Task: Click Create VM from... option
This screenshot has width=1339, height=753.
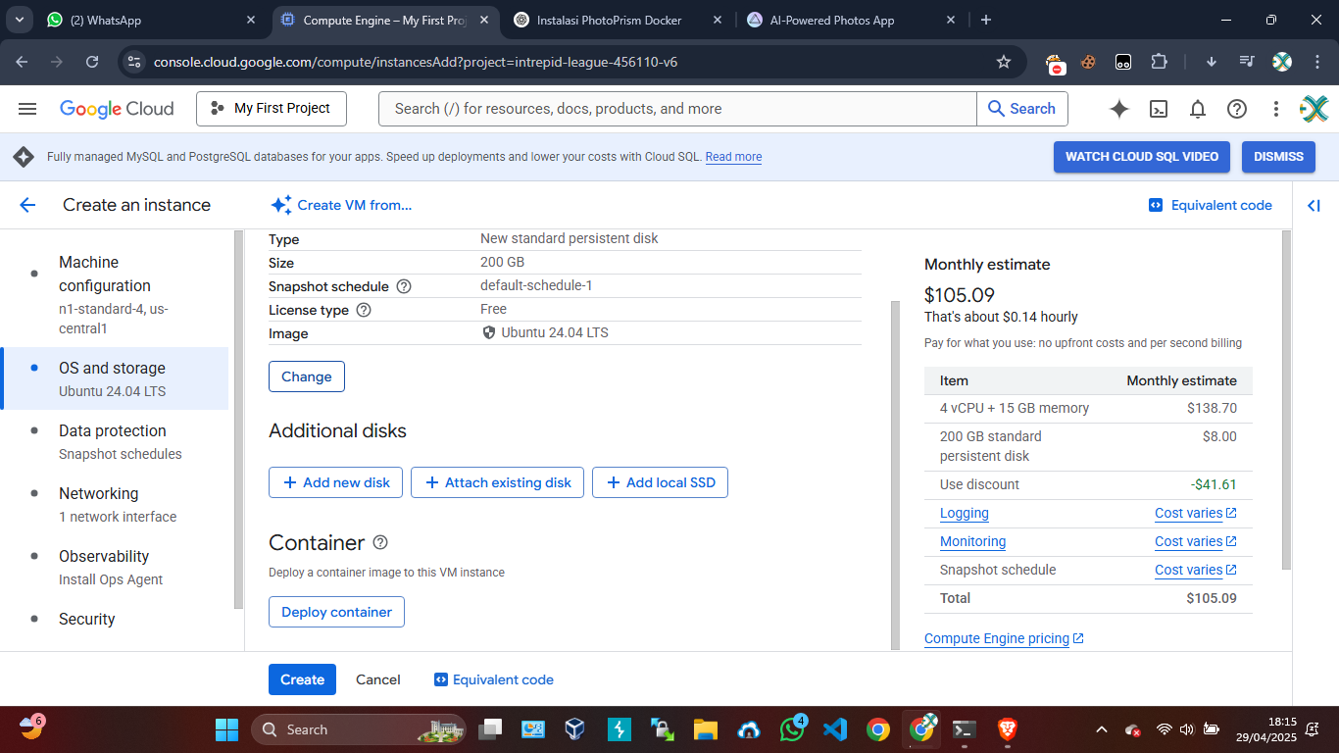Action: 341,205
